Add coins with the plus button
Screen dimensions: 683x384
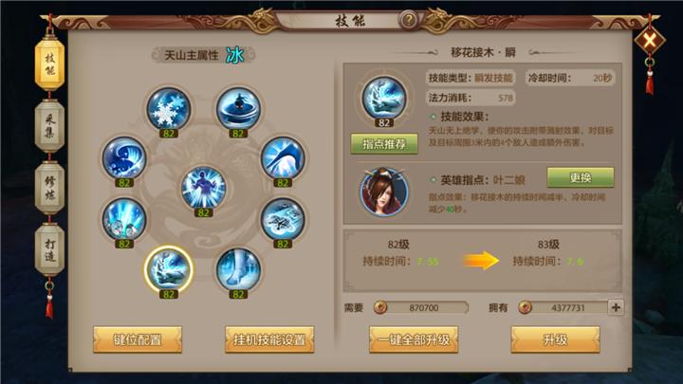pyautogui.click(x=616, y=307)
